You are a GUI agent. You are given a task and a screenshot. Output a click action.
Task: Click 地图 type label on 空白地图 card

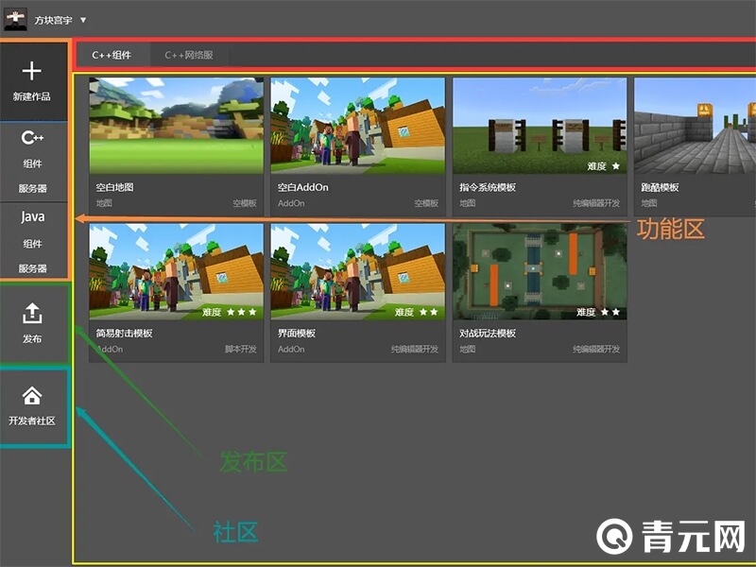click(x=104, y=203)
